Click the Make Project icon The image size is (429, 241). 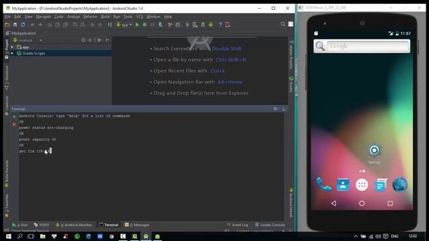point(110,25)
